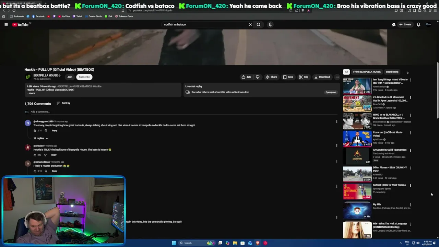439x247 pixels.
Task: Click the Create button
Action: pos(405,24)
